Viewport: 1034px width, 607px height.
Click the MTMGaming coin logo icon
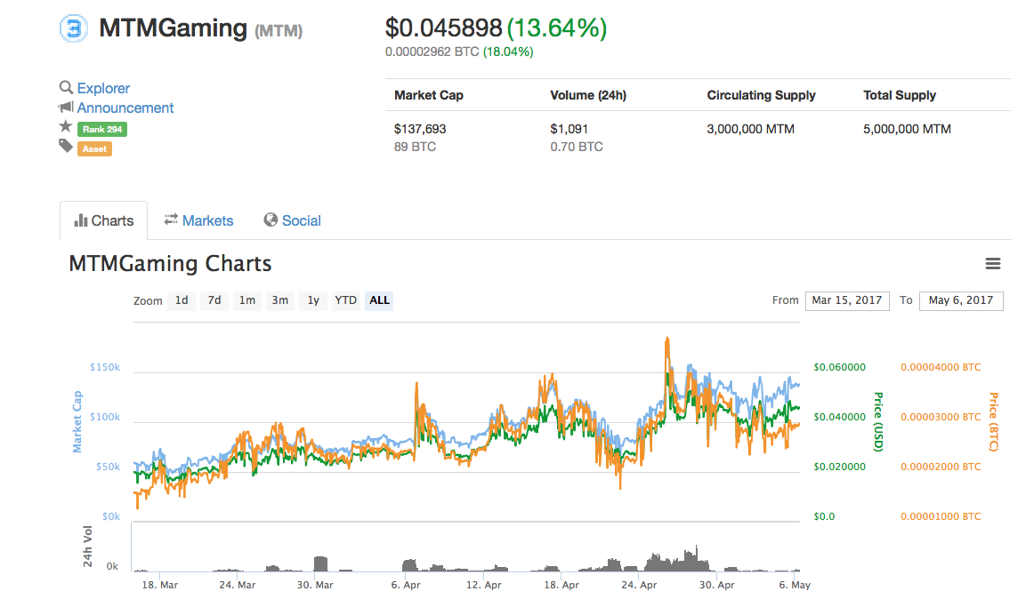pos(73,29)
